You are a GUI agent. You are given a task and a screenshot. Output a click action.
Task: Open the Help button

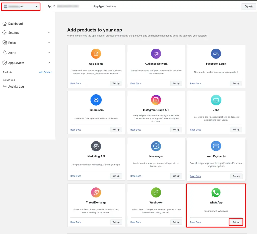[249, 7]
